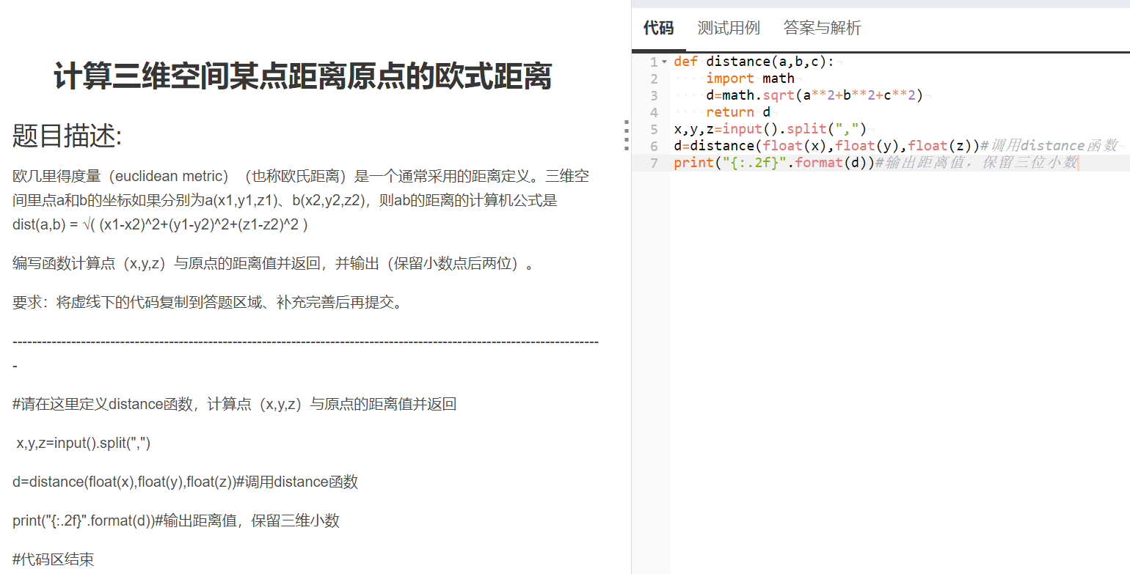Click the vertical panel splitter handle
The height and width of the screenshot is (574, 1130).
pos(626,135)
